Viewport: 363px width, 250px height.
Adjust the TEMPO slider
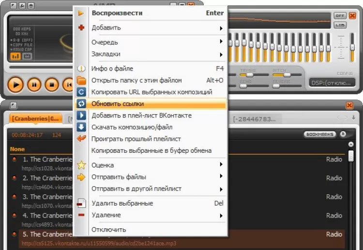click(254, 75)
